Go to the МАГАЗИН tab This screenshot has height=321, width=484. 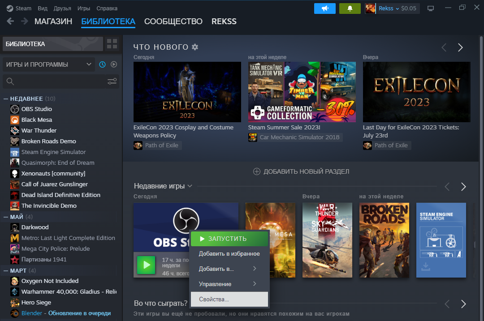[x=53, y=21]
